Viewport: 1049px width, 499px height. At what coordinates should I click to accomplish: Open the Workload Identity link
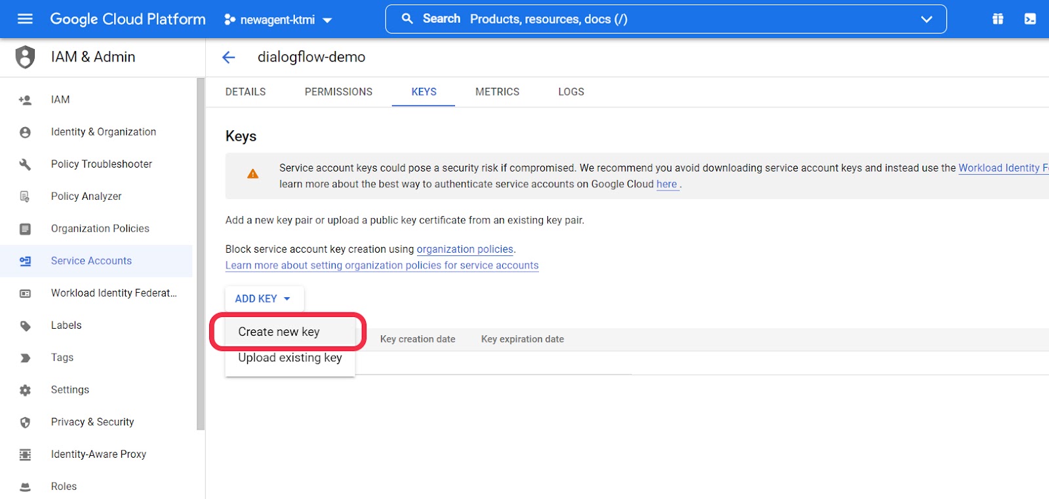point(1003,168)
